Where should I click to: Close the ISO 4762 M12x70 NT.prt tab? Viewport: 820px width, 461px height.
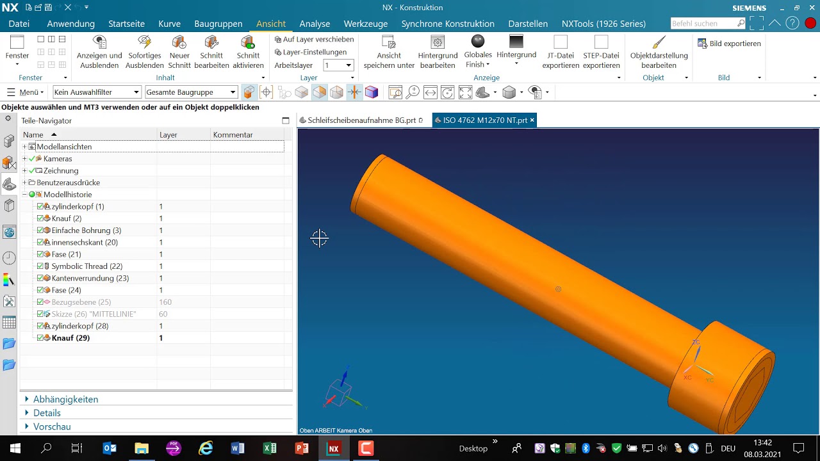click(x=532, y=120)
